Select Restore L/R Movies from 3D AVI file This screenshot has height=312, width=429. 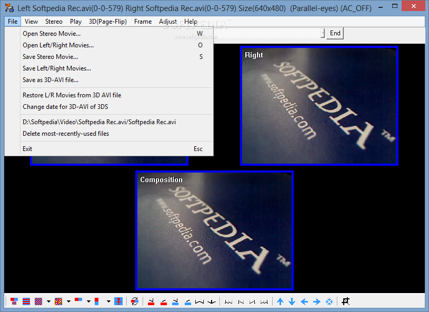pyautogui.click(x=109, y=95)
